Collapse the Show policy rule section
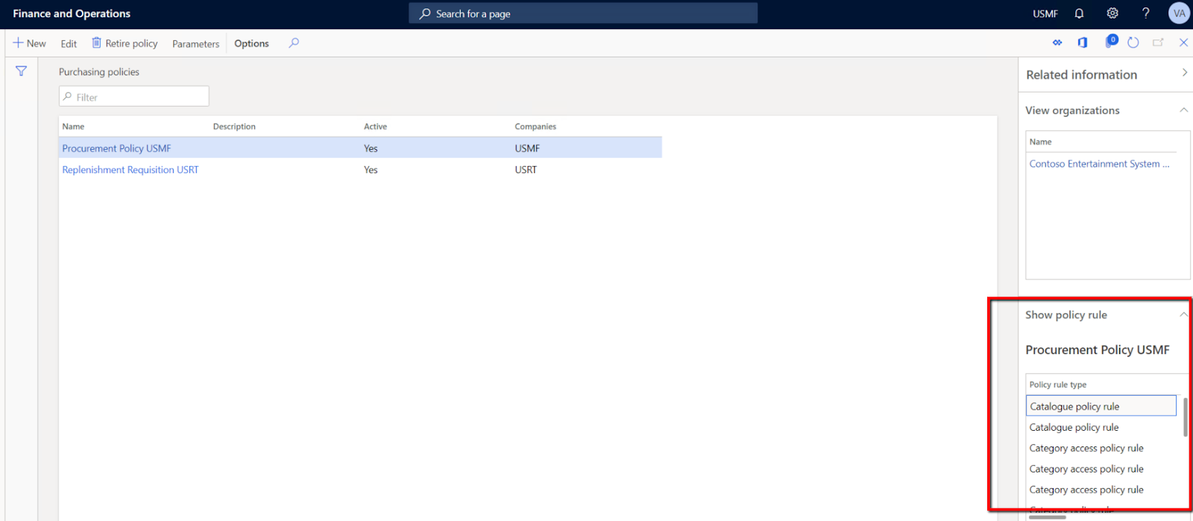Image resolution: width=1193 pixels, height=521 pixels. point(1183,315)
